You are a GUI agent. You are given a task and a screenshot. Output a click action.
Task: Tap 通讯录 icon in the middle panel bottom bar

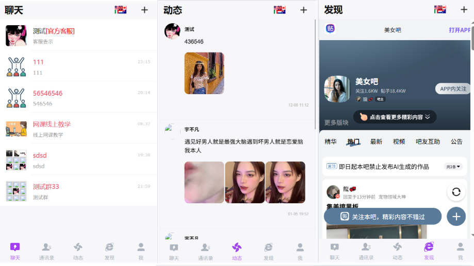205,248
